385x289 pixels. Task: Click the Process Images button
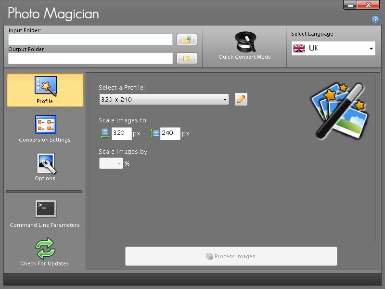(x=231, y=256)
